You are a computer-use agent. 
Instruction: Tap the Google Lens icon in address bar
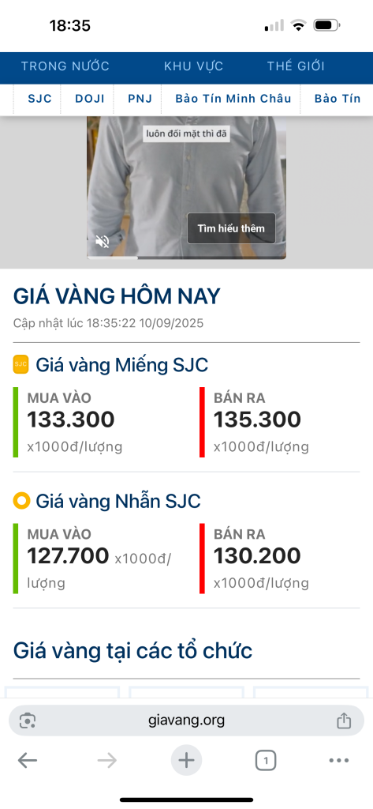tap(28, 721)
